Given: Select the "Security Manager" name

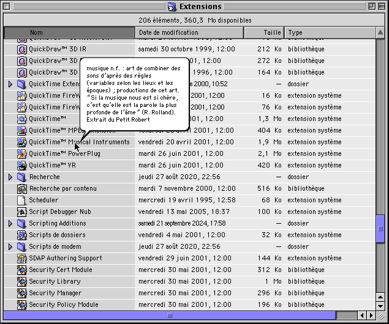Looking at the screenshot, I should click(55, 293).
